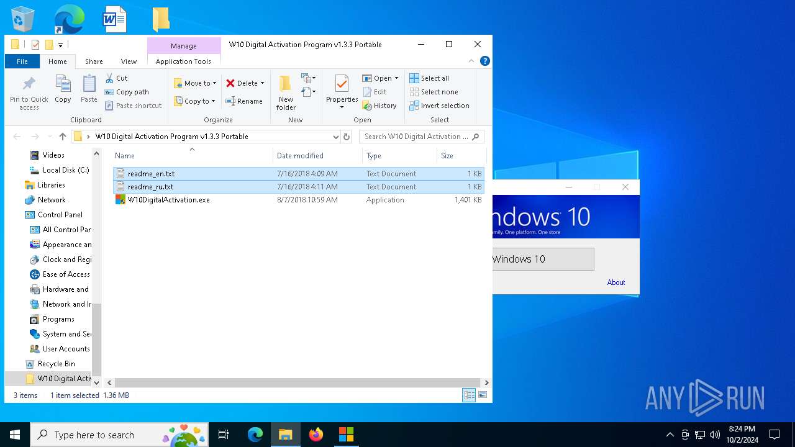
Task: Click Invert selection
Action: (x=439, y=106)
